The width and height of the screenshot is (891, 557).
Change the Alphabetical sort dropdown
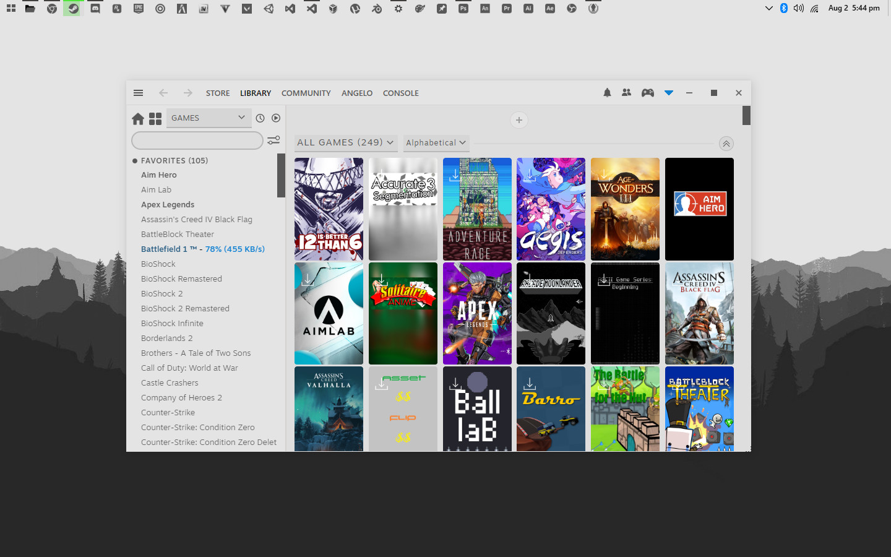click(436, 142)
